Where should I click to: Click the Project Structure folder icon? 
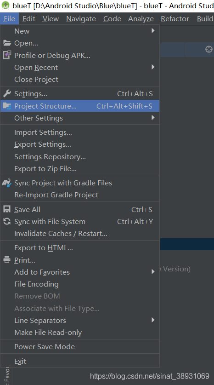pyautogui.click(x=7, y=106)
